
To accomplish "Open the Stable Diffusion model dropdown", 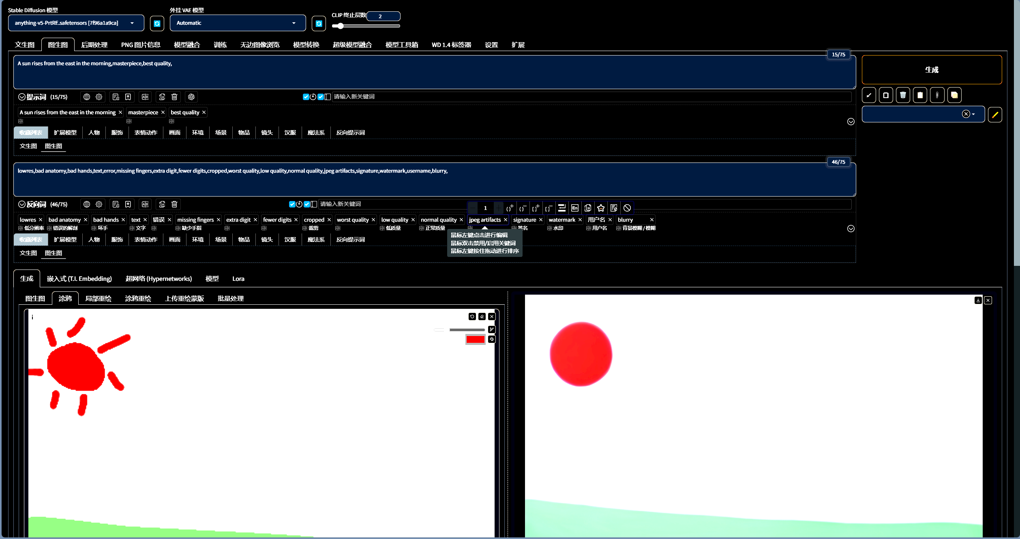I will click(76, 23).
